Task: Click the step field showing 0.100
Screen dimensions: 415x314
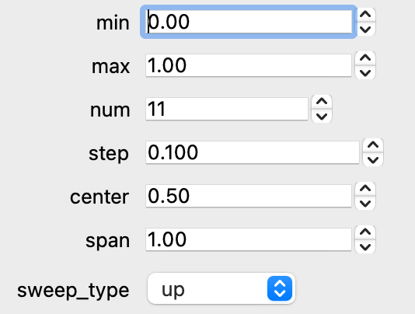Action: coord(253,152)
